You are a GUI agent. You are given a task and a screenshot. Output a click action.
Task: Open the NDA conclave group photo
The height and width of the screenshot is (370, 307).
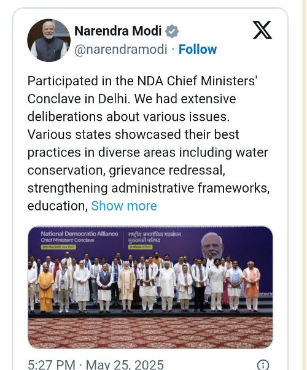tap(150, 287)
